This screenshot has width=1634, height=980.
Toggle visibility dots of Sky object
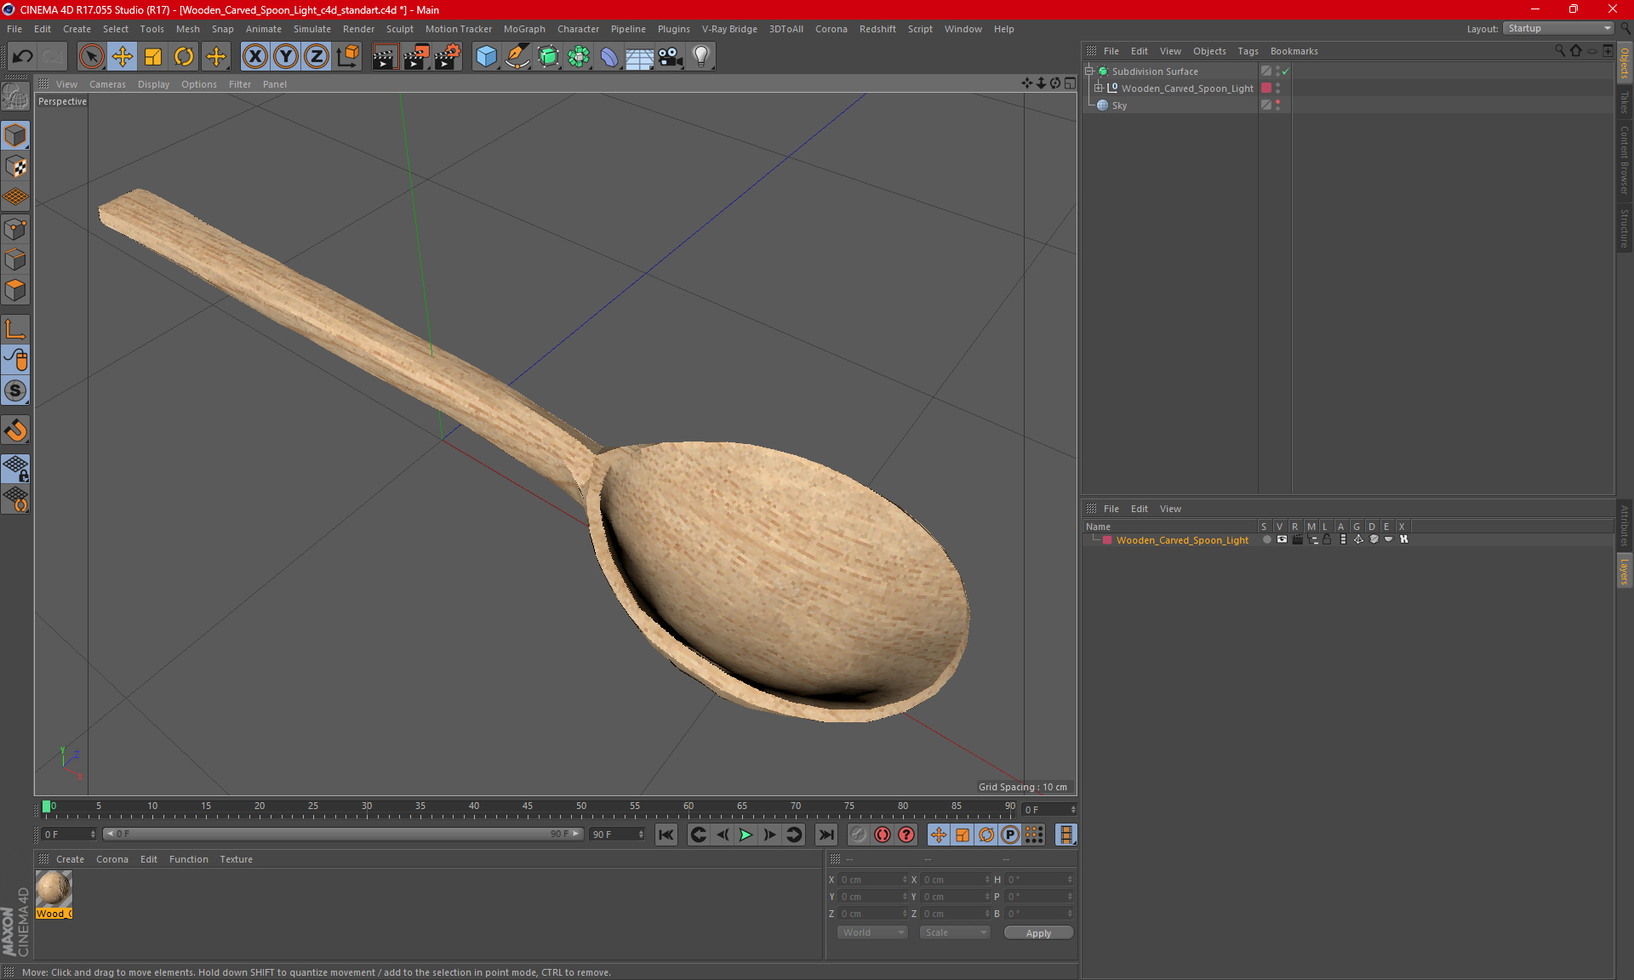[1277, 105]
